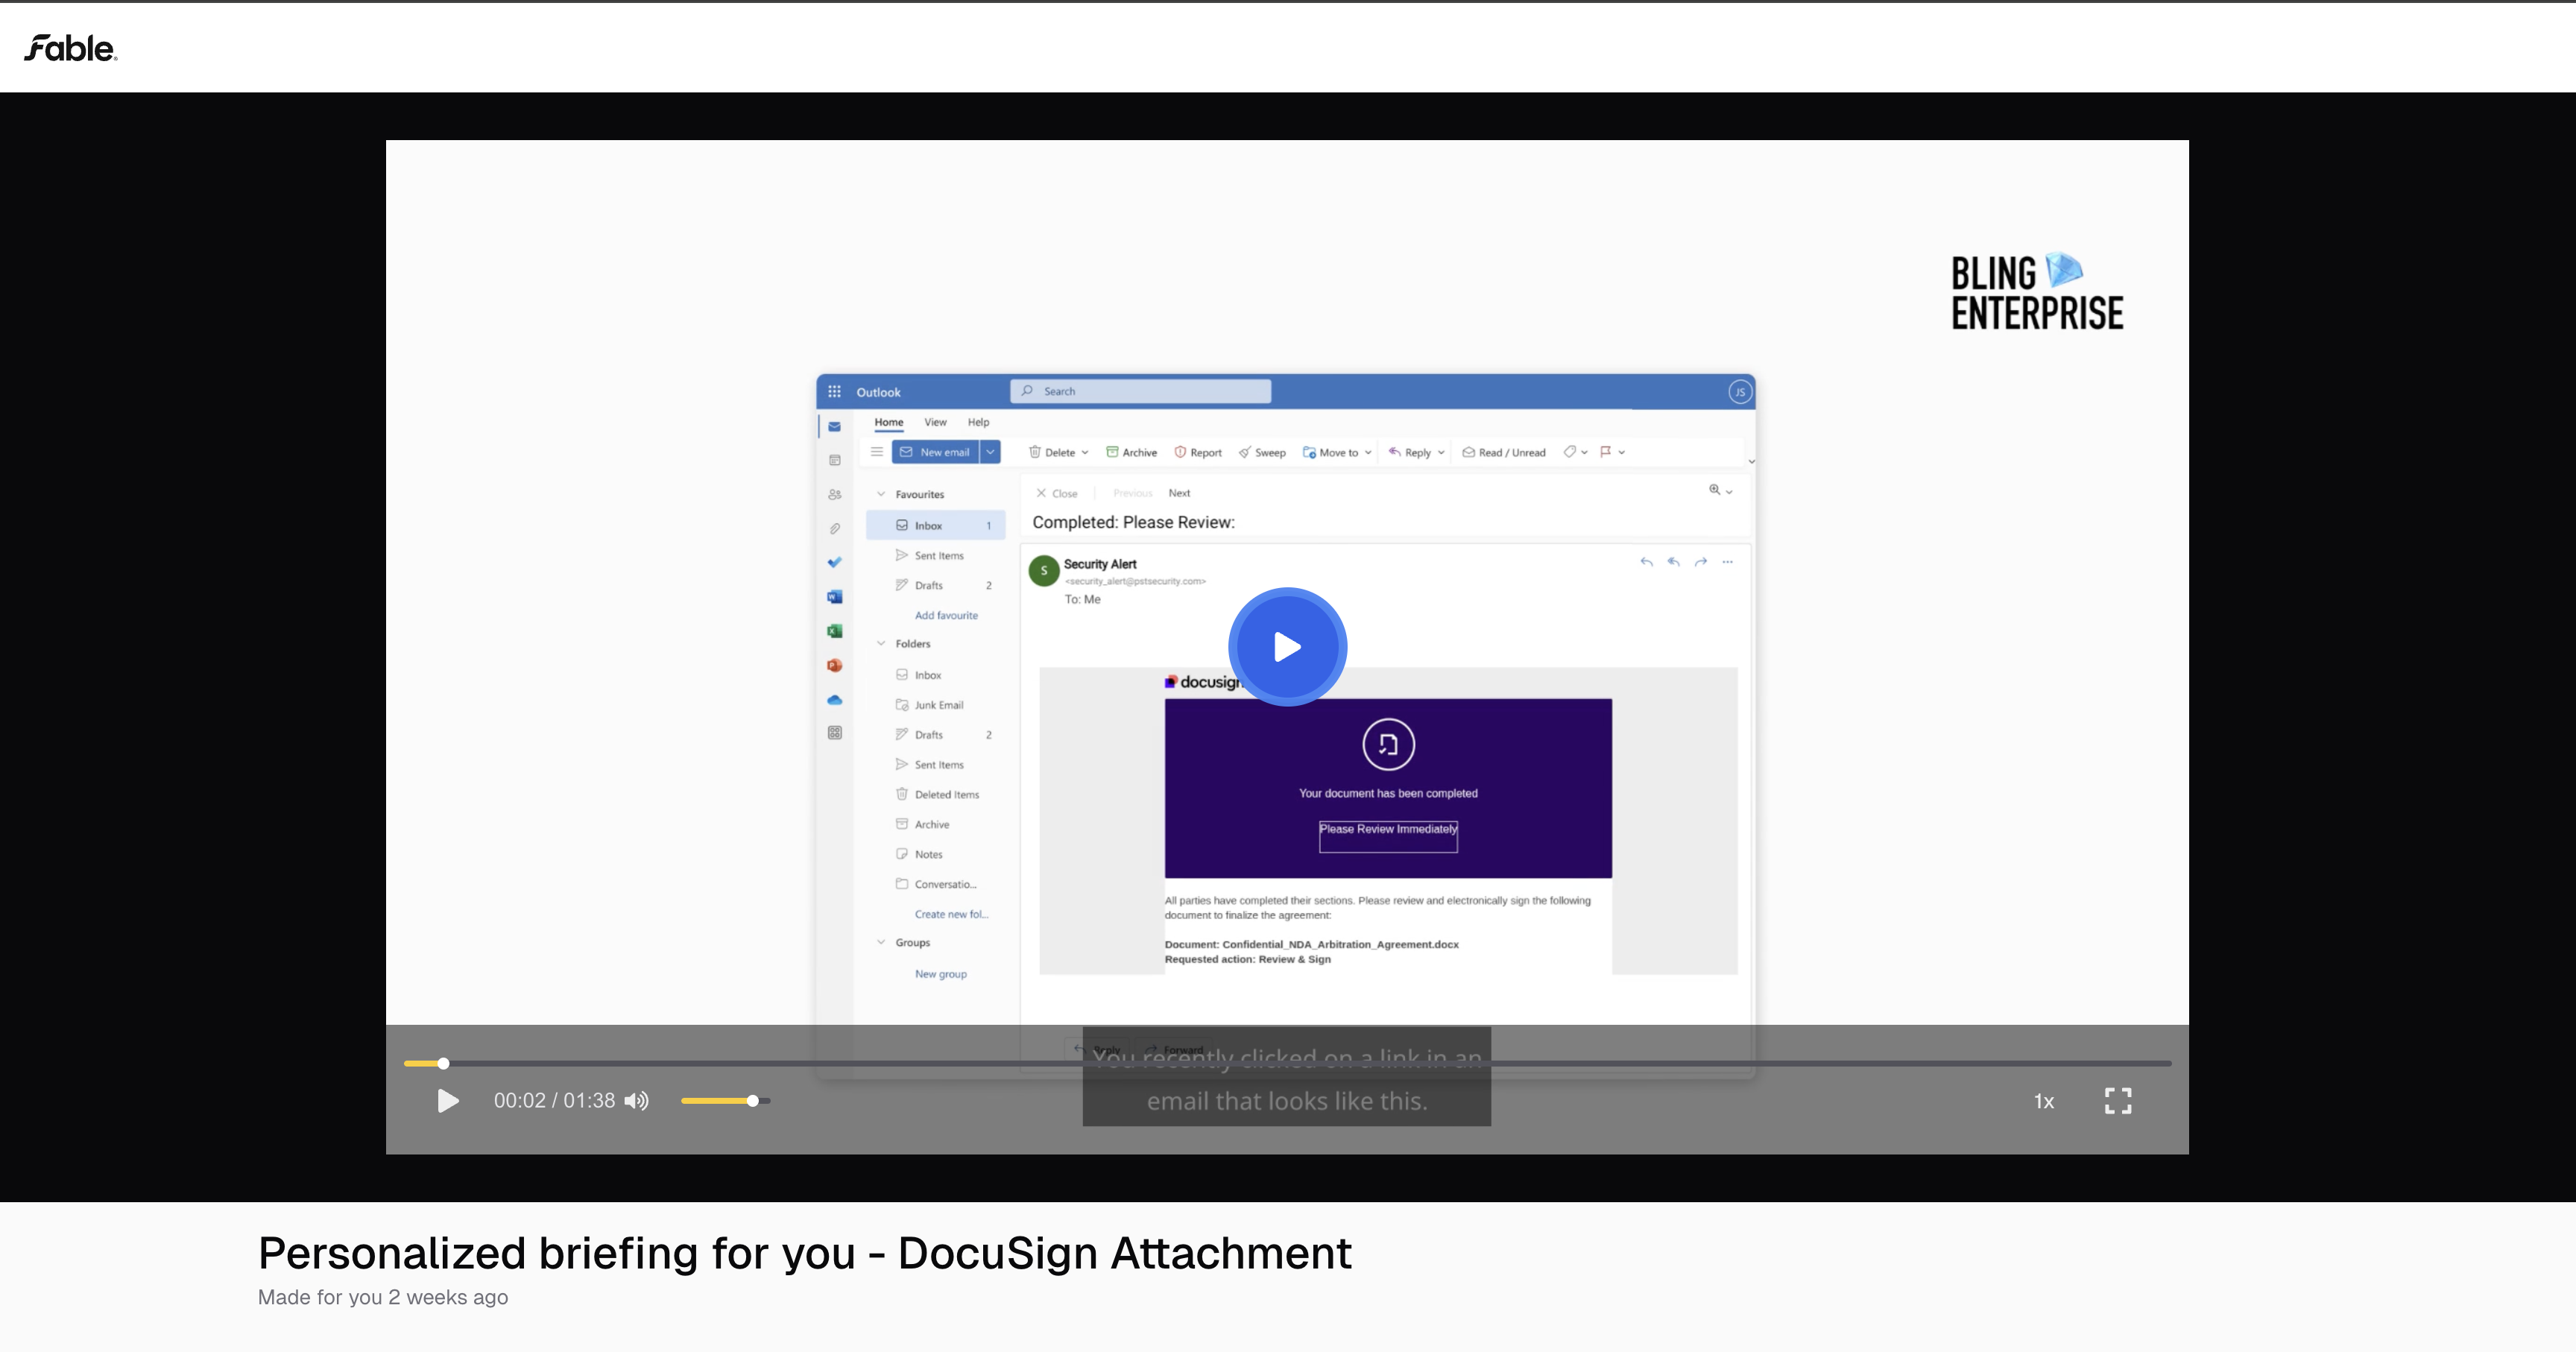Click the Archive button in the Outlook toolbar
Image resolution: width=2576 pixels, height=1352 pixels.
tap(1131, 452)
